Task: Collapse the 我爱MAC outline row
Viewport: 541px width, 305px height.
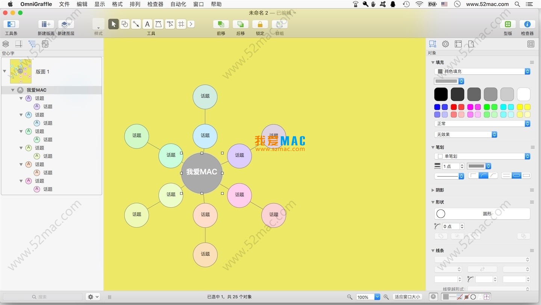Action: [13, 90]
